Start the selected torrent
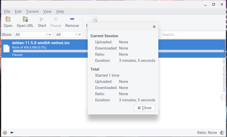 click(x=42, y=22)
